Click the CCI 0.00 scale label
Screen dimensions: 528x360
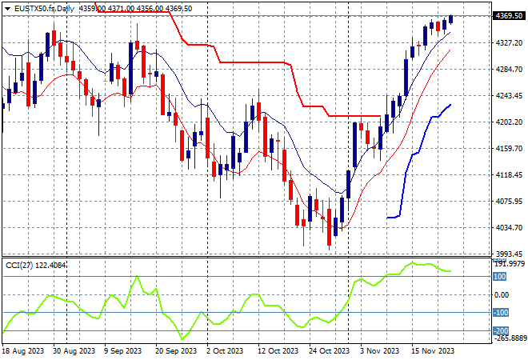tap(502, 295)
